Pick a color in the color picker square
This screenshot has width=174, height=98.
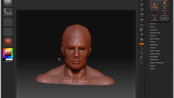[8, 53]
